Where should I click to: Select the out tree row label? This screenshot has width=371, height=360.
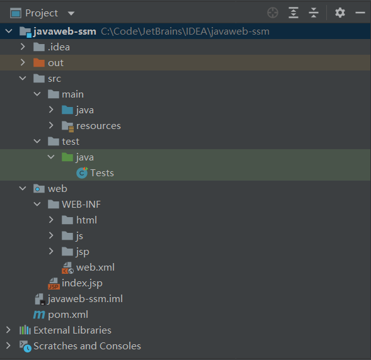pyautogui.click(x=56, y=63)
